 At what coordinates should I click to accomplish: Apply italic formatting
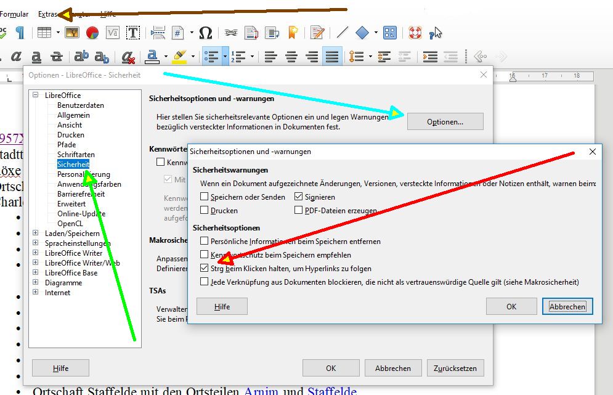coord(16,57)
